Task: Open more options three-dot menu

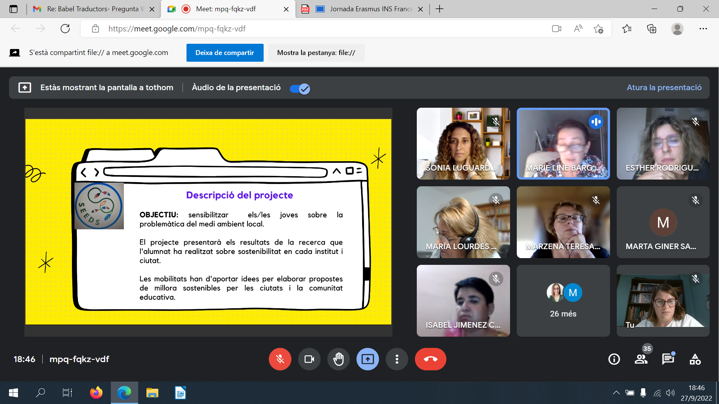Action: pos(397,359)
